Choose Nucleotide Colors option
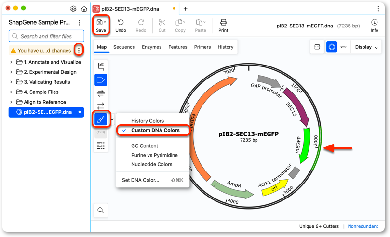 coord(153,164)
